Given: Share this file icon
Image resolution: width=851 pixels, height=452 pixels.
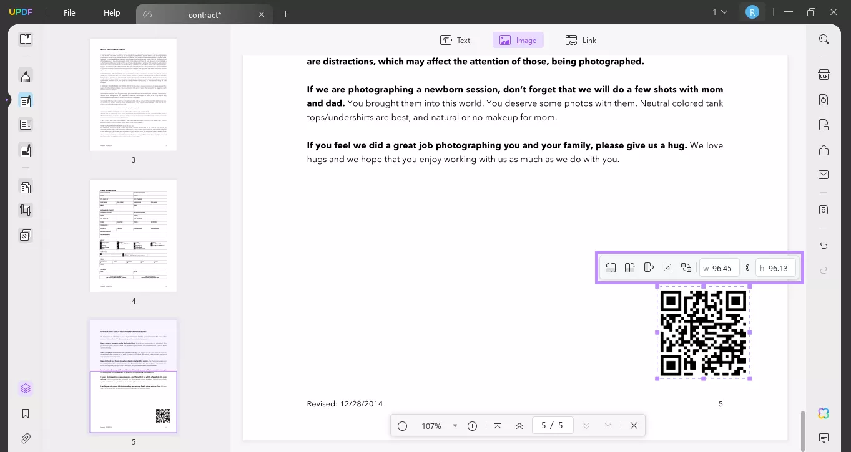Looking at the screenshot, I should tap(824, 150).
